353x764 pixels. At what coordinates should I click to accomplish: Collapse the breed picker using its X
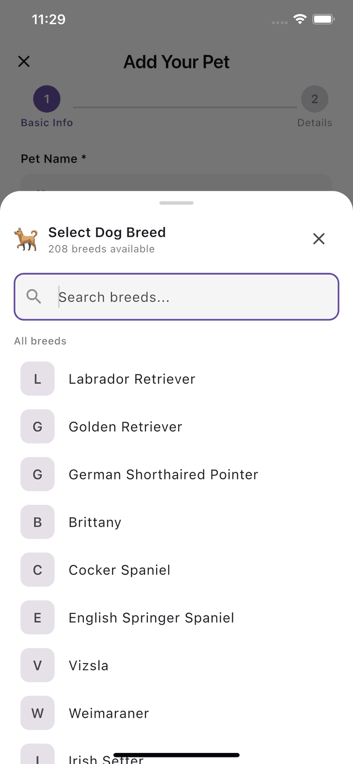[319, 239]
